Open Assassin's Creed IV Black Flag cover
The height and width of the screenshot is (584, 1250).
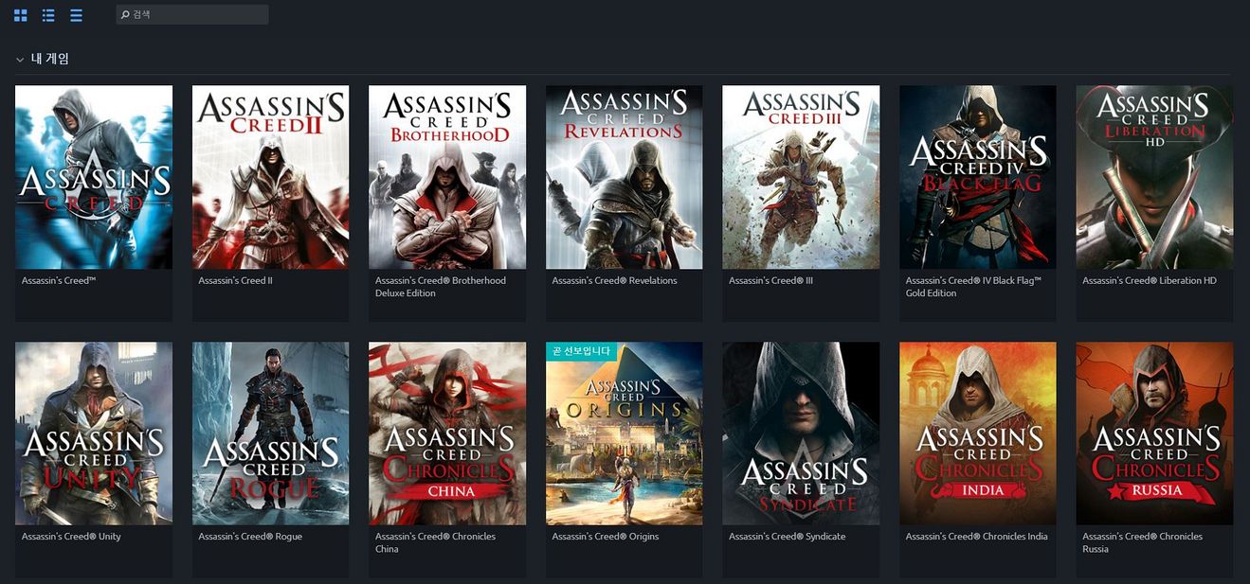click(x=978, y=177)
